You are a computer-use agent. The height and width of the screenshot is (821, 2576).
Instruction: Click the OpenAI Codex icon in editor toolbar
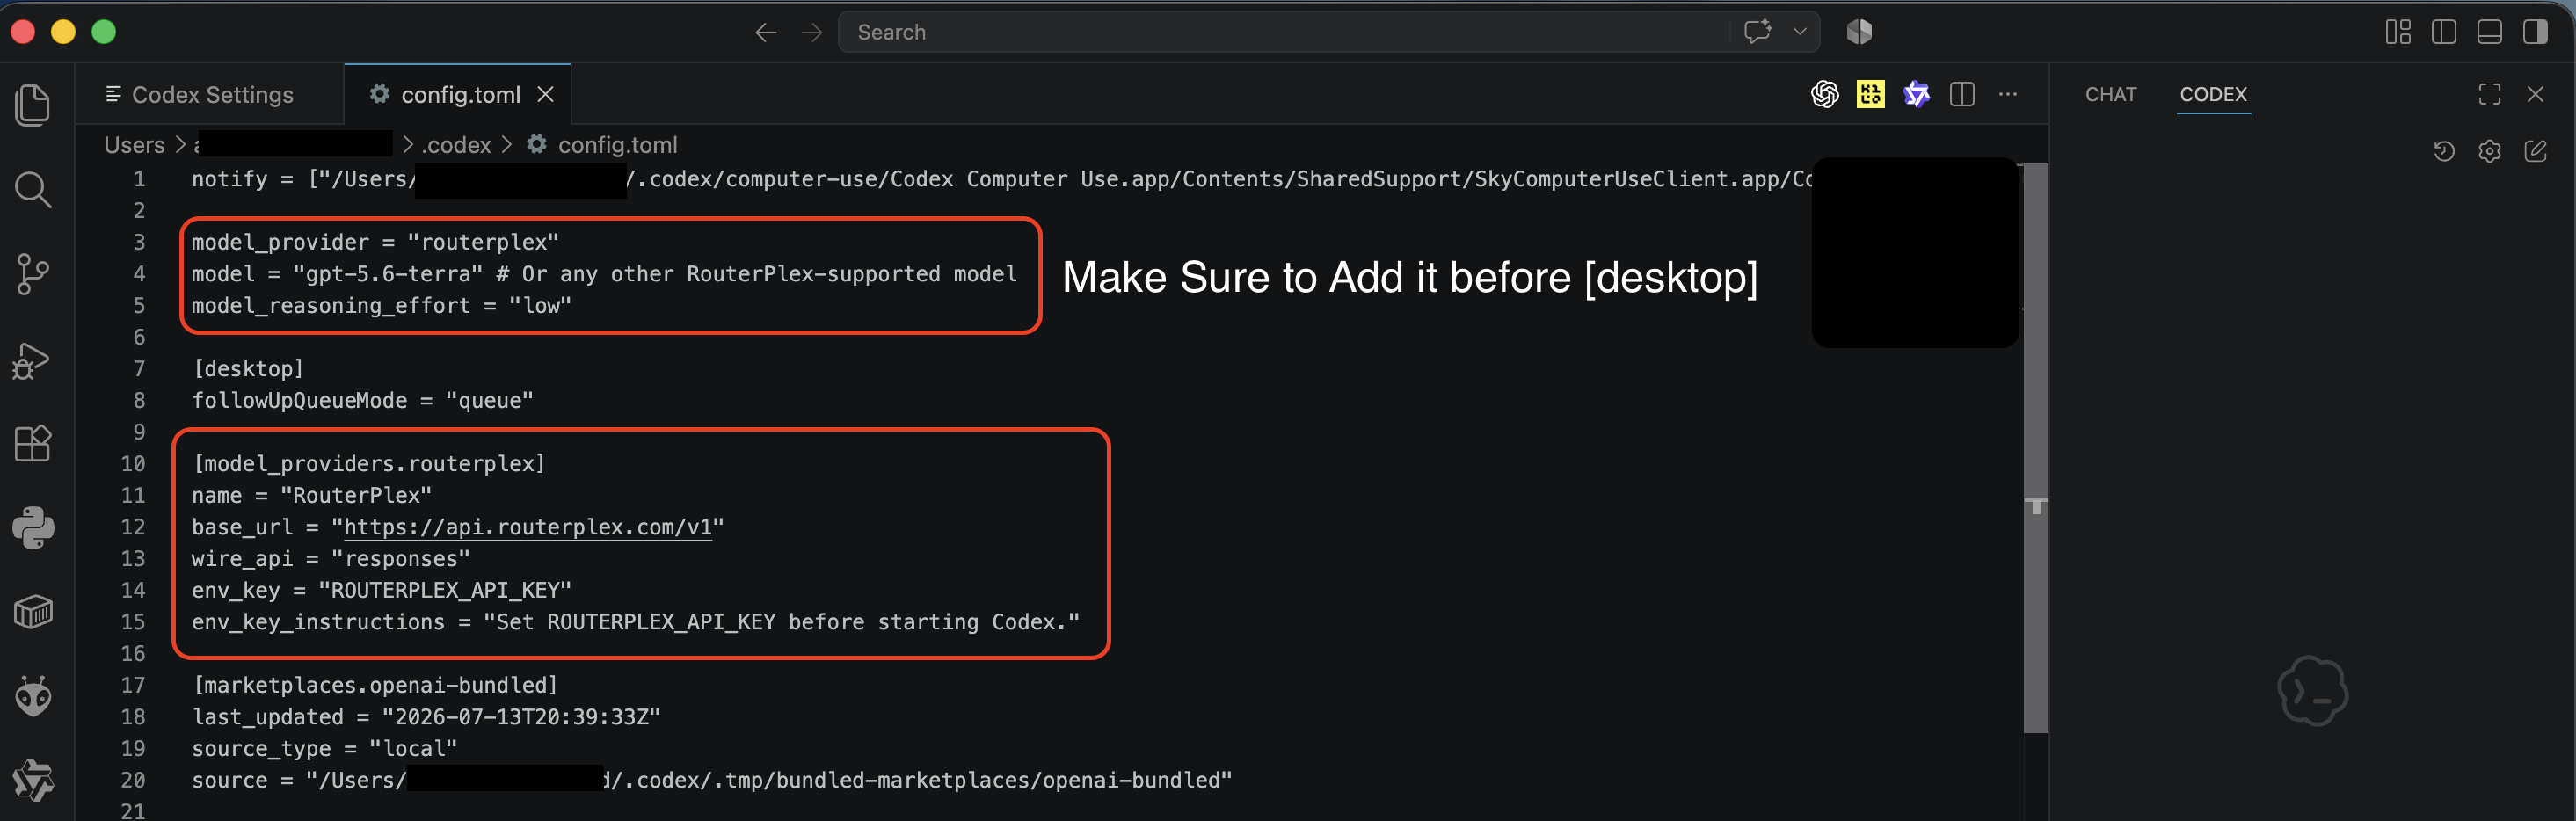click(1824, 94)
